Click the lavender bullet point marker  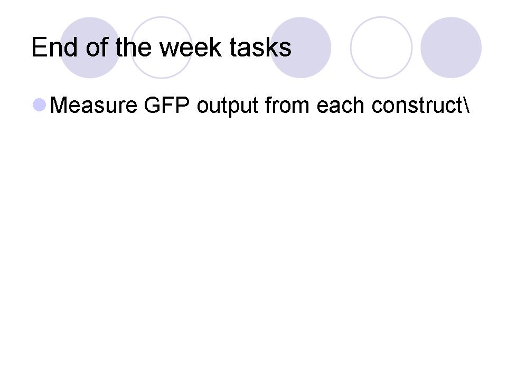(39, 105)
